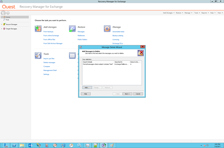Image resolution: width=224 pixels, height=148 pixels.
Task: Open the Reports menu
Action: [205, 13]
